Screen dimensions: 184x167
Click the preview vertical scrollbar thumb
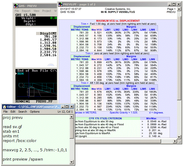[179, 58]
